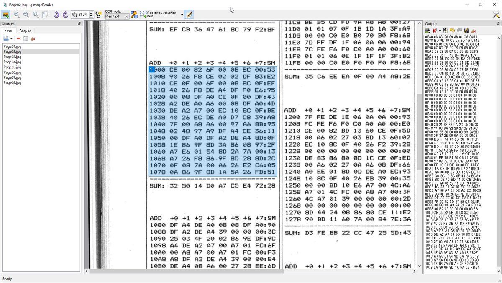
Task: Select Page04.jpg in the file list
Action: tap(41, 62)
